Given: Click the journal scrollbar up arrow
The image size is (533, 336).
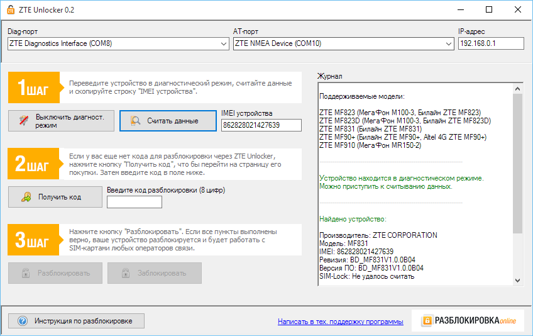Looking at the screenshot, I should click(x=517, y=89).
